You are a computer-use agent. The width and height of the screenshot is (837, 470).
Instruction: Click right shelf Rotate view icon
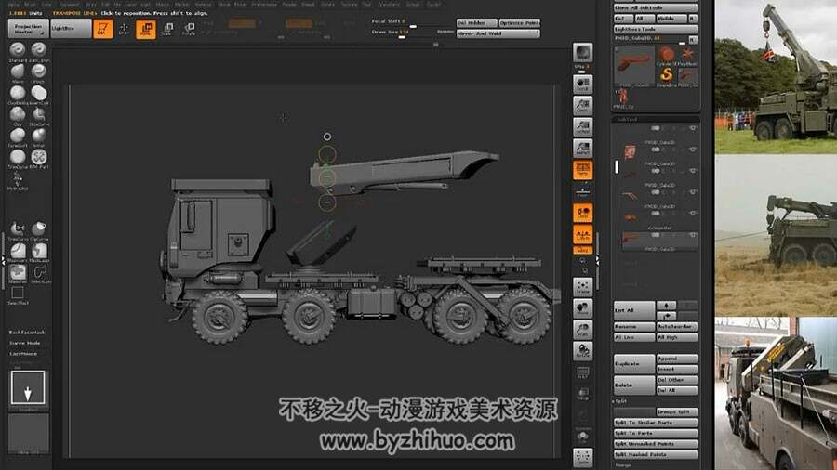coord(582,350)
